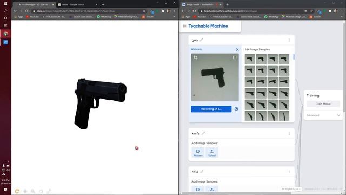Image resolution: width=346 pixels, height=195 pixels.
Task: Open the language selector dropdown
Action: click(x=291, y=189)
